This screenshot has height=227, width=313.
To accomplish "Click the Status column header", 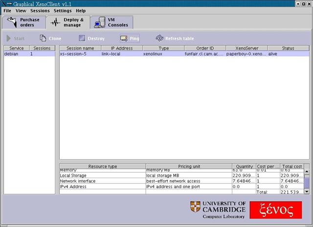I will 288,48.
